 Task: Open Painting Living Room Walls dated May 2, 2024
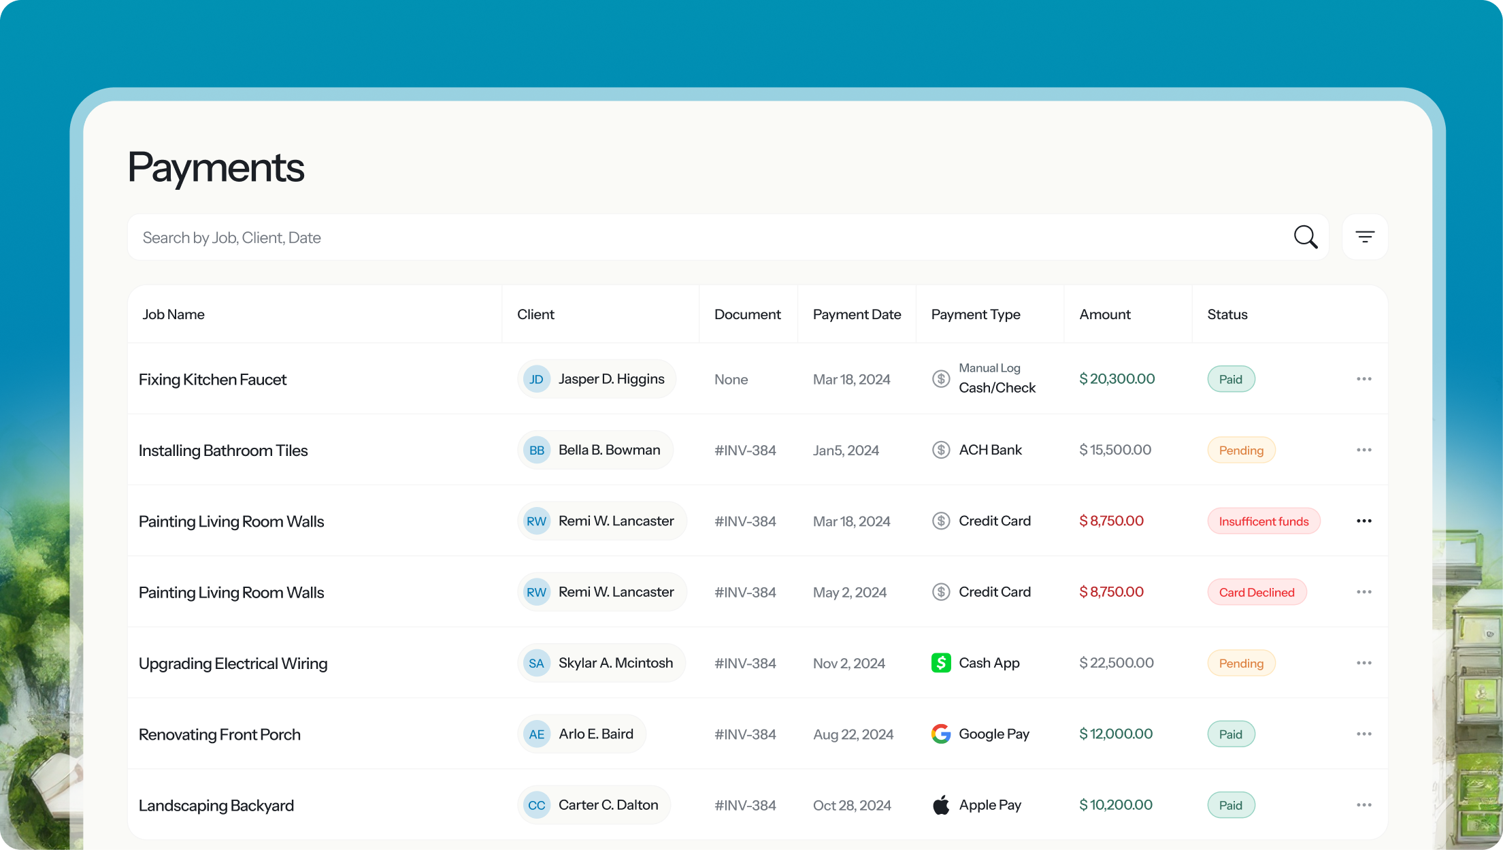coord(231,593)
